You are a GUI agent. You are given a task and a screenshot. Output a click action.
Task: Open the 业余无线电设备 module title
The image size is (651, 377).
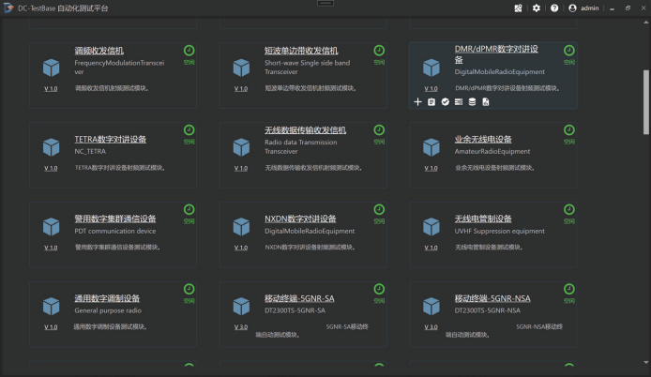[482, 139]
